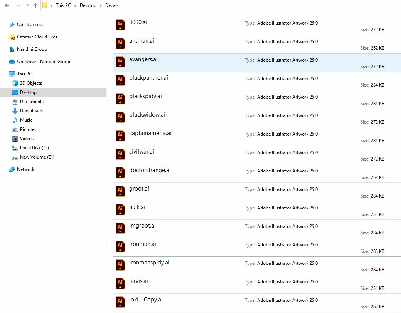
Task: Click 'Size: 283 KB' in Ironman.ai row
Action: point(372,251)
